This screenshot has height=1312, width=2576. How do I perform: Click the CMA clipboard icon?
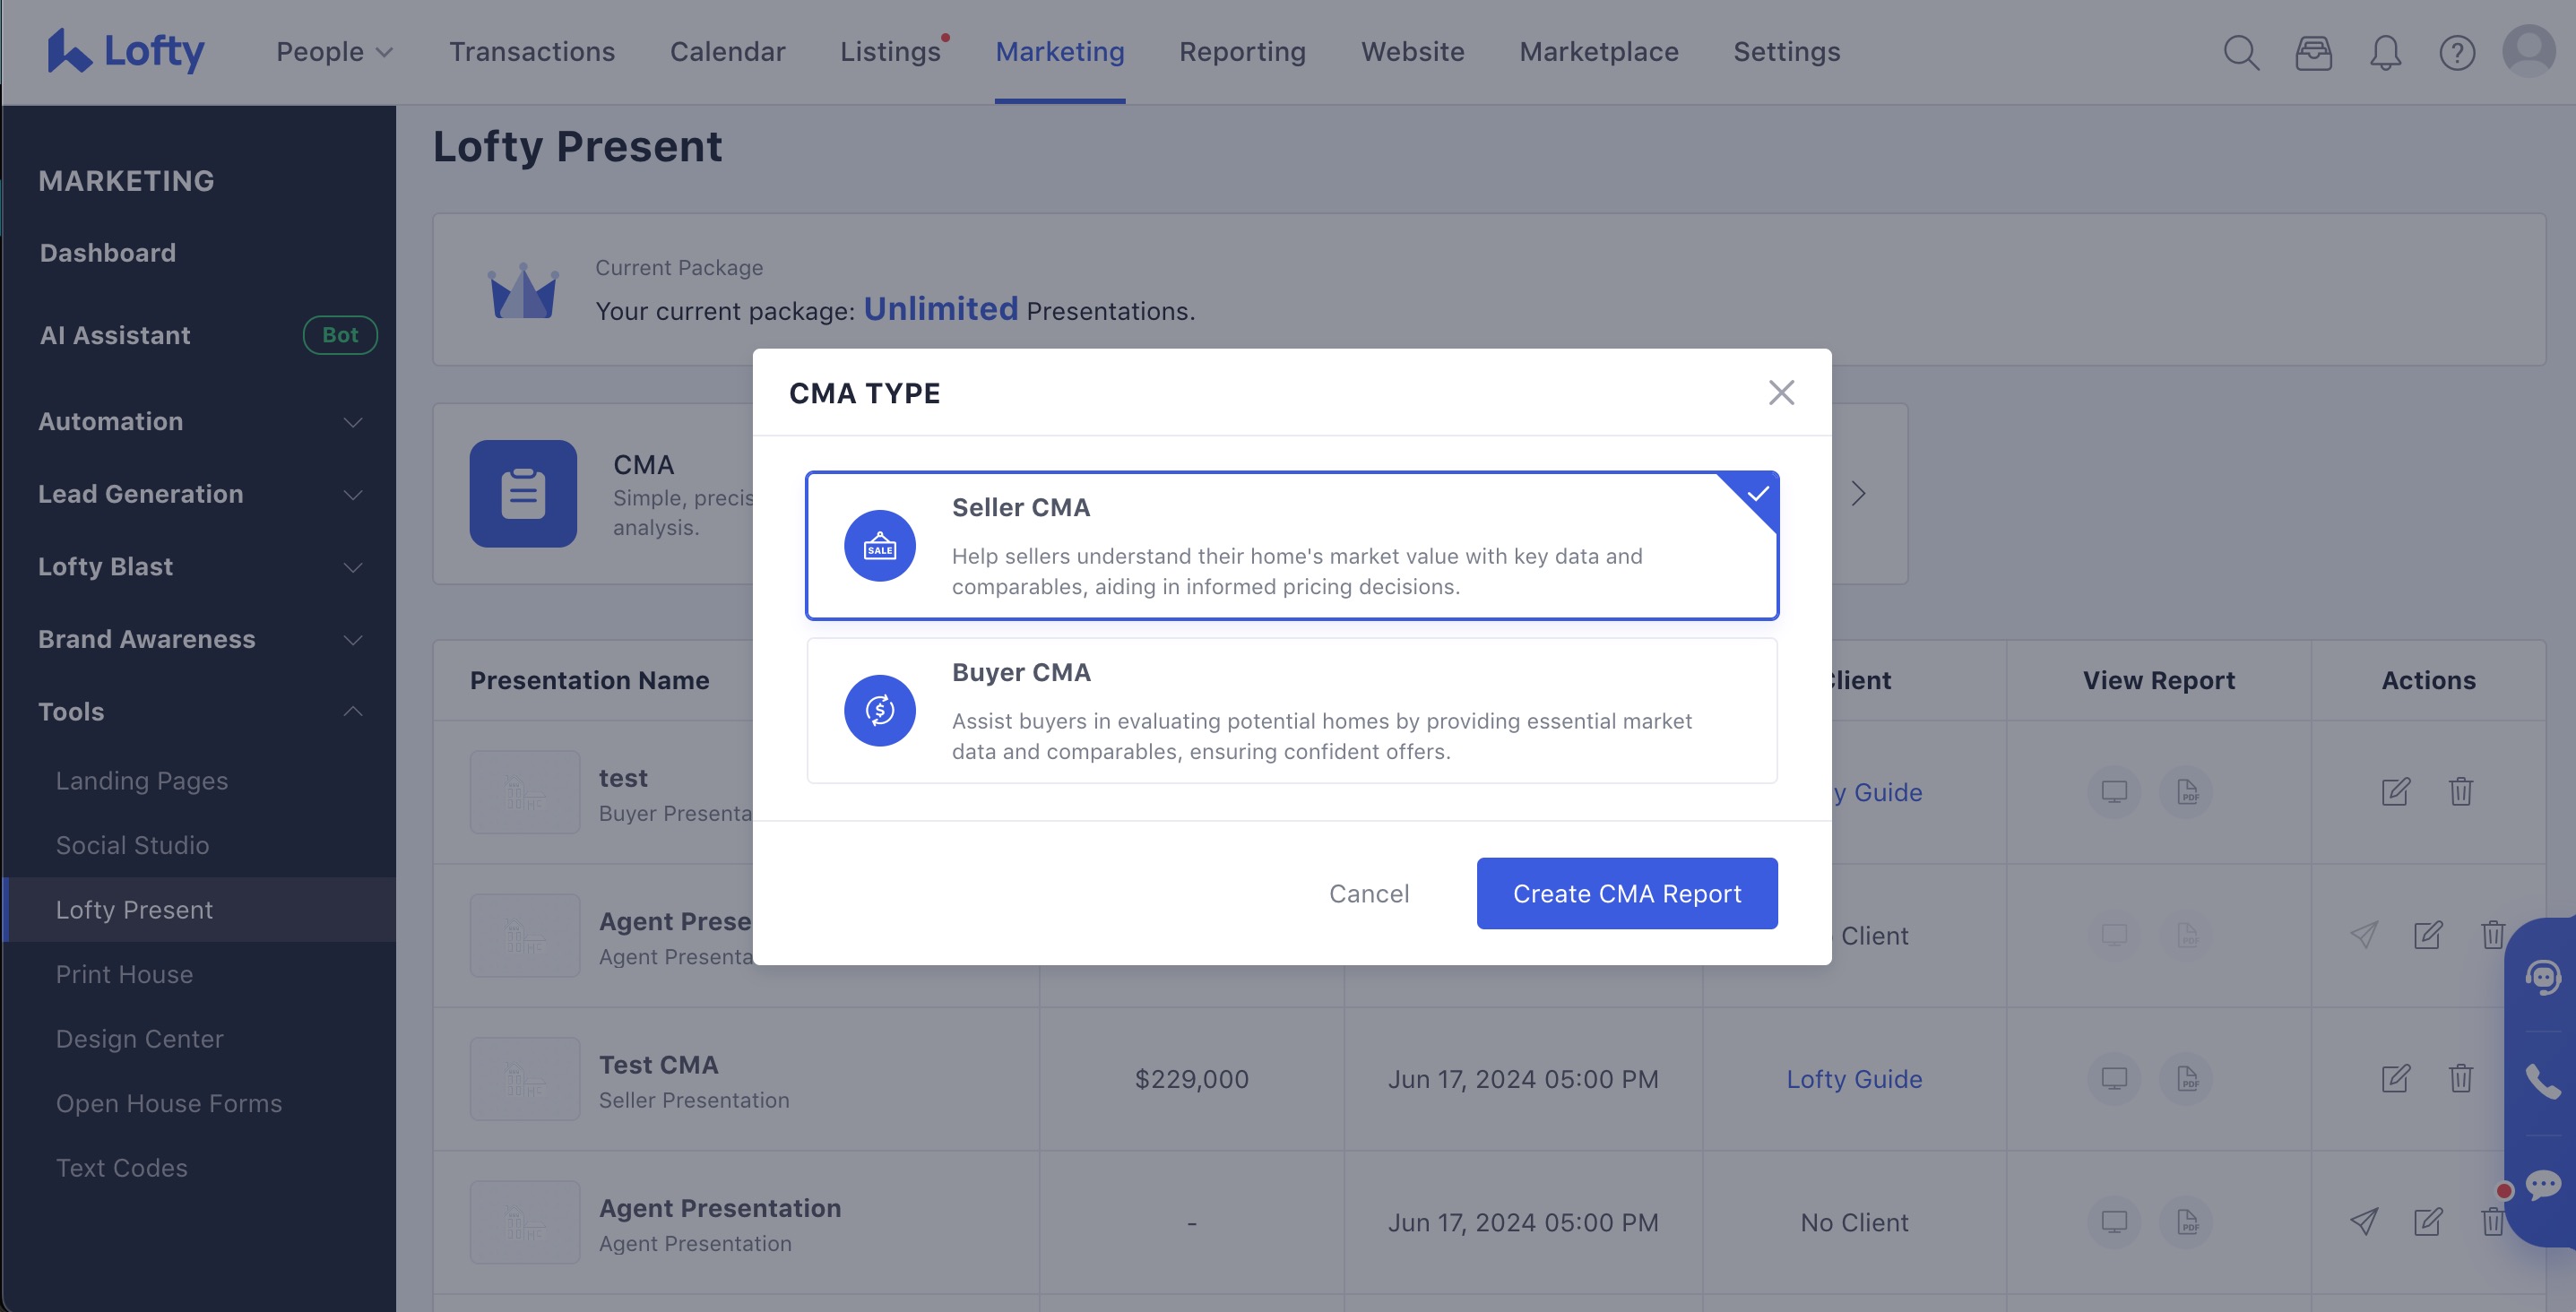(523, 494)
